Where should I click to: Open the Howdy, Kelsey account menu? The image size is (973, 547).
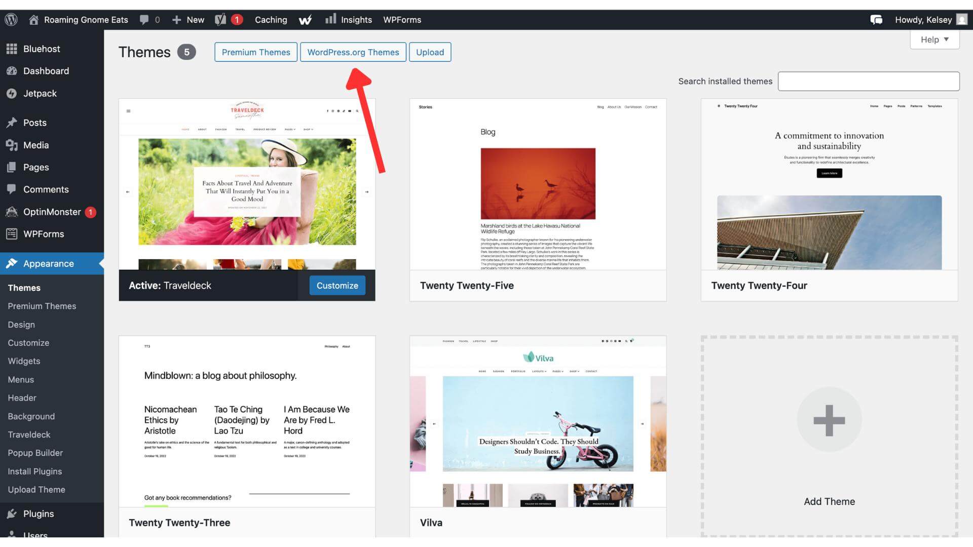pyautogui.click(x=923, y=19)
